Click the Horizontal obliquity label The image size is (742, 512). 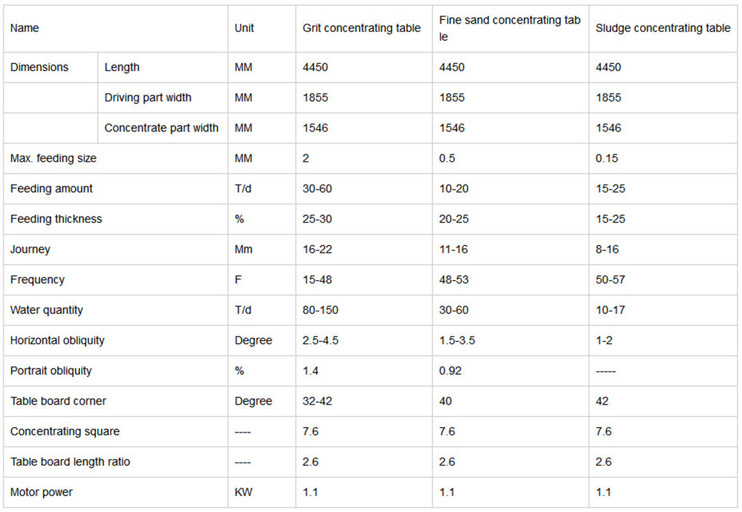(x=58, y=341)
